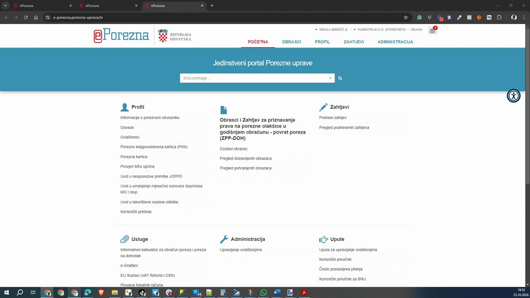
Task: Open the Ovlaštenici link
Action: (130, 137)
